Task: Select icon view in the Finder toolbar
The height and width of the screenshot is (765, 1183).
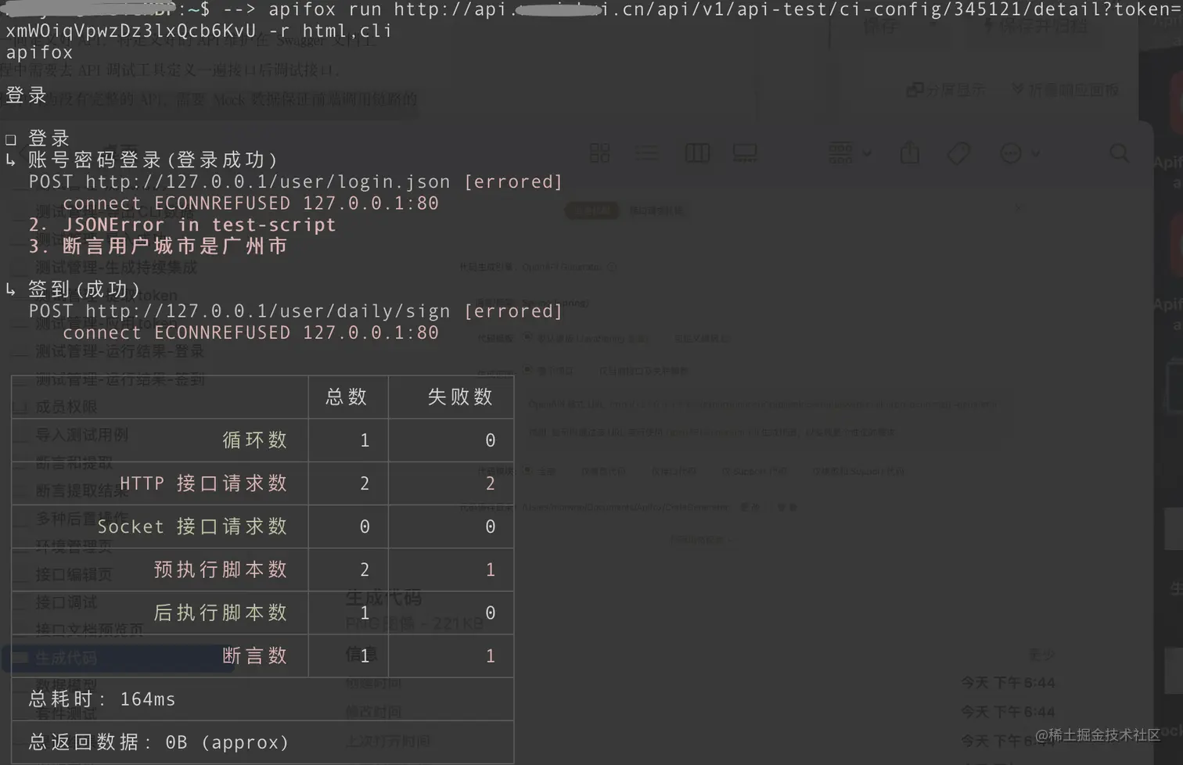Action: click(x=600, y=153)
